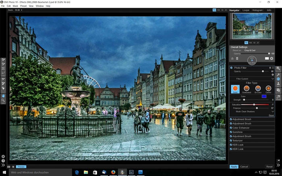
Task: Choose the Center filter type
Action: click(268, 88)
